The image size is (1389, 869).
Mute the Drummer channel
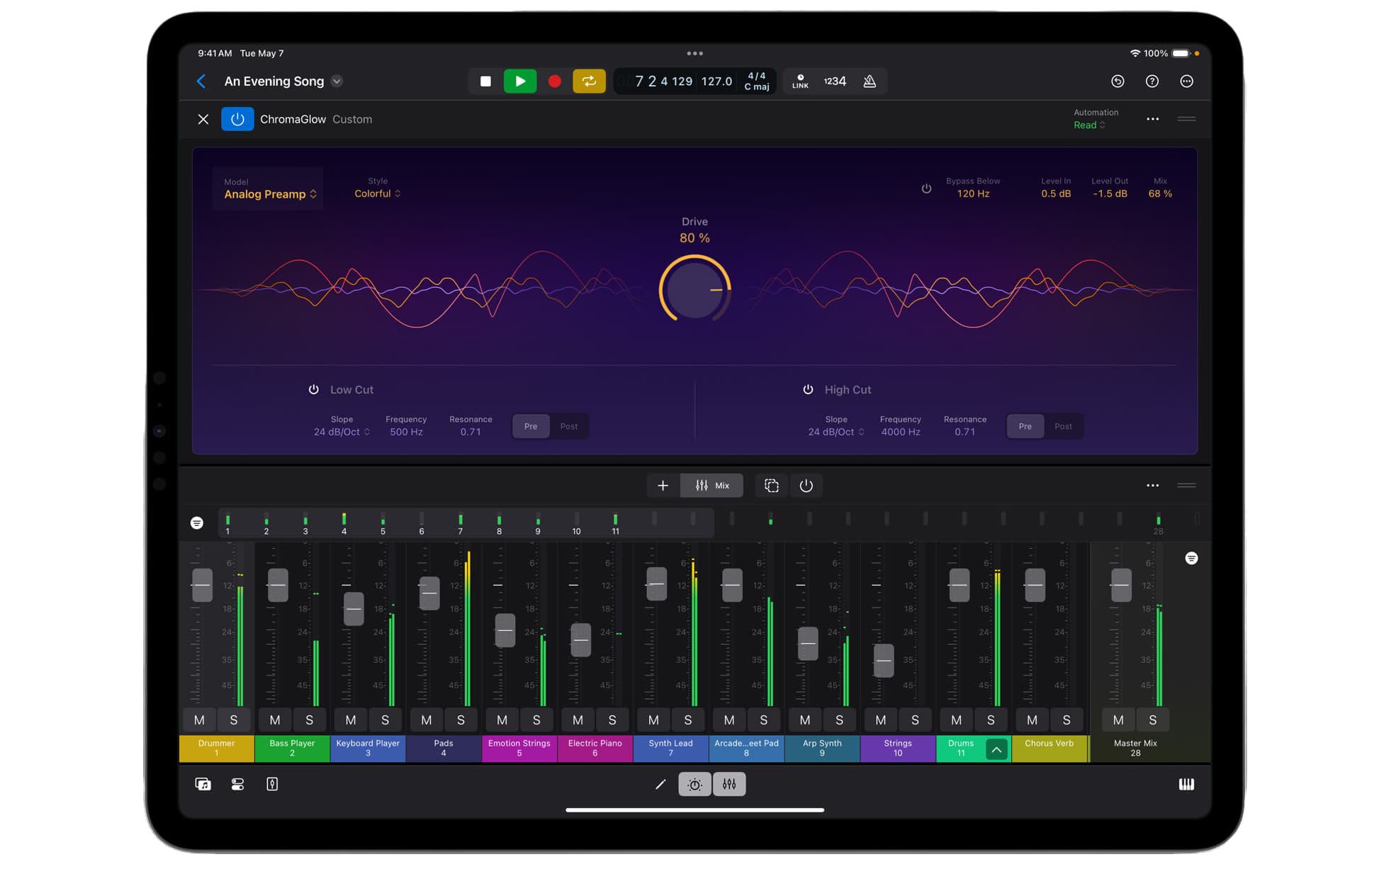(x=199, y=720)
